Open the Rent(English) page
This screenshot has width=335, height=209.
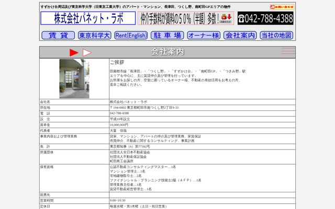(131, 35)
